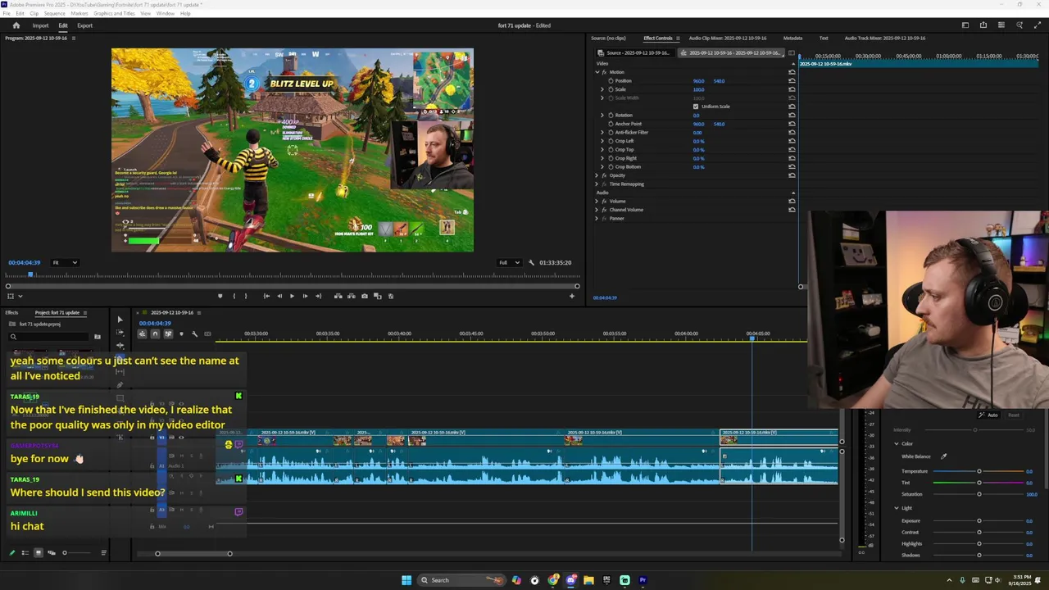
Task: Open the Fit zoom level dropdown
Action: pyautogui.click(x=65, y=262)
